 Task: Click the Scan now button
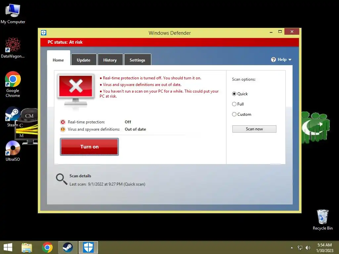point(254,129)
